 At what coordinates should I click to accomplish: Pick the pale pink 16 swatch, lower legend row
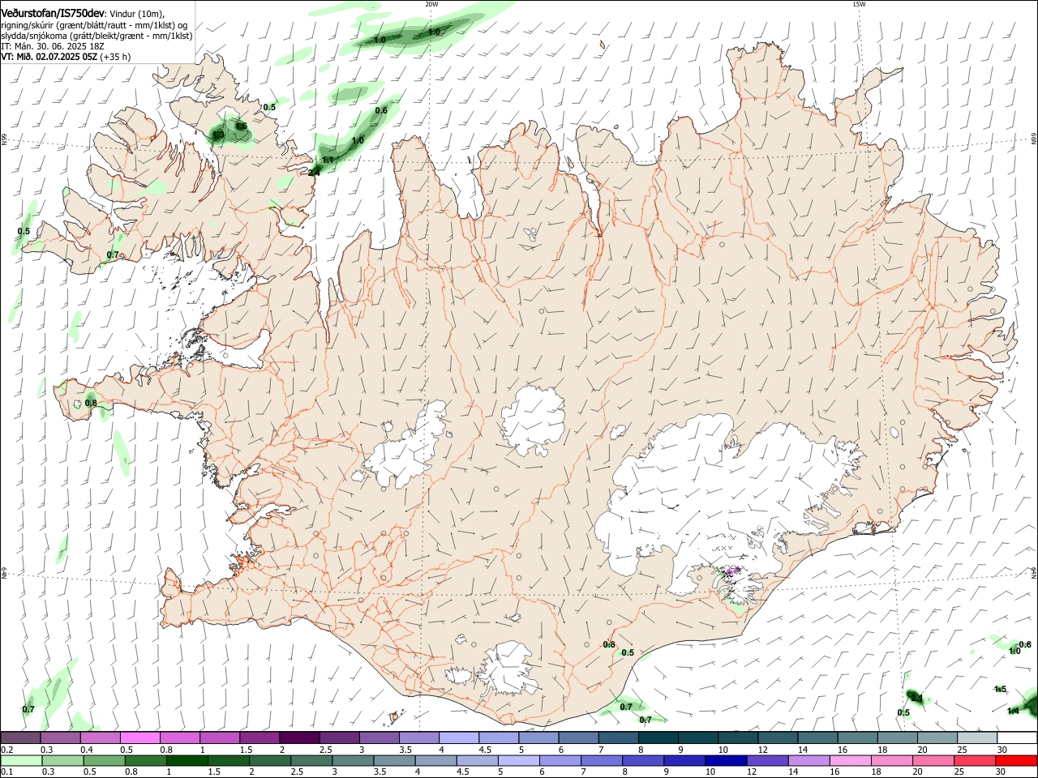(850, 760)
